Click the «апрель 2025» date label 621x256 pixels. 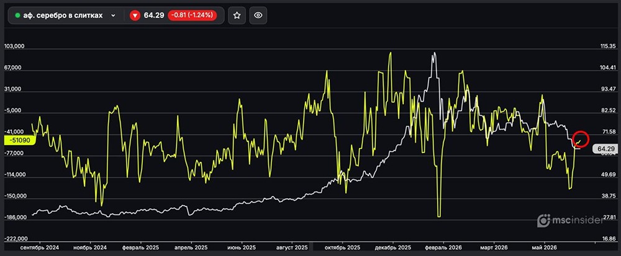[191, 247]
